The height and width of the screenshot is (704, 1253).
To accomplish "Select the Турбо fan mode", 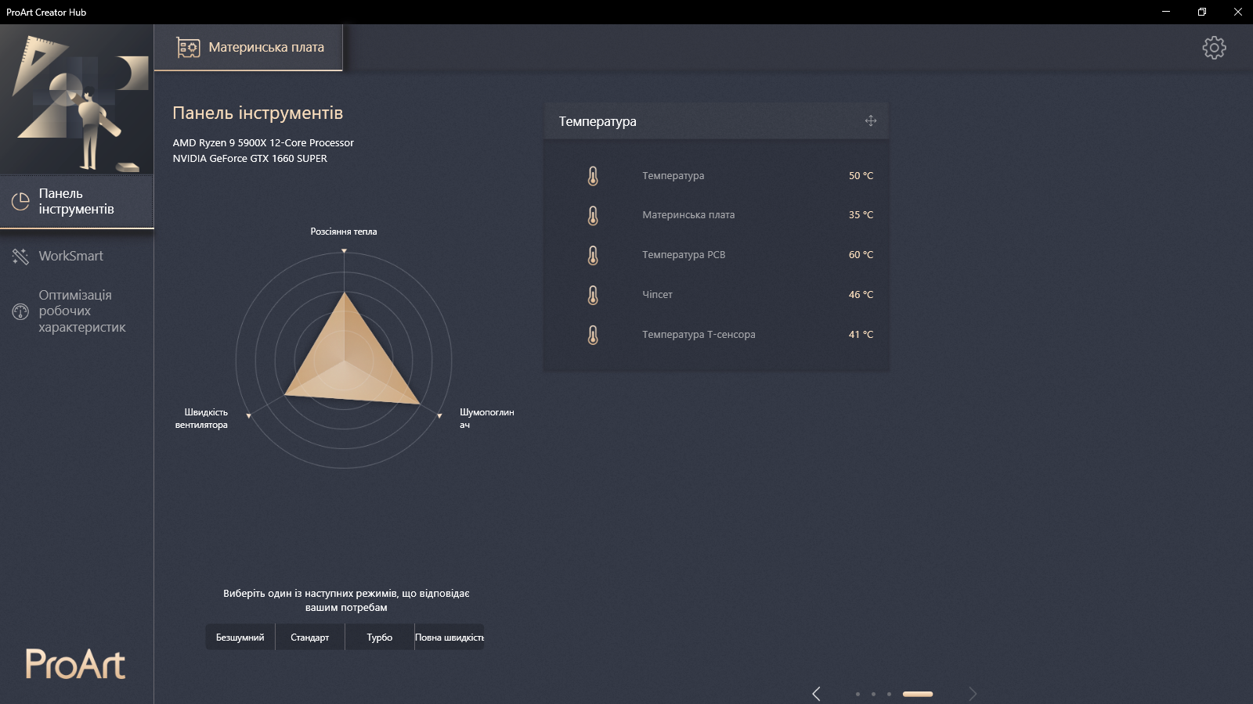I will [379, 638].
